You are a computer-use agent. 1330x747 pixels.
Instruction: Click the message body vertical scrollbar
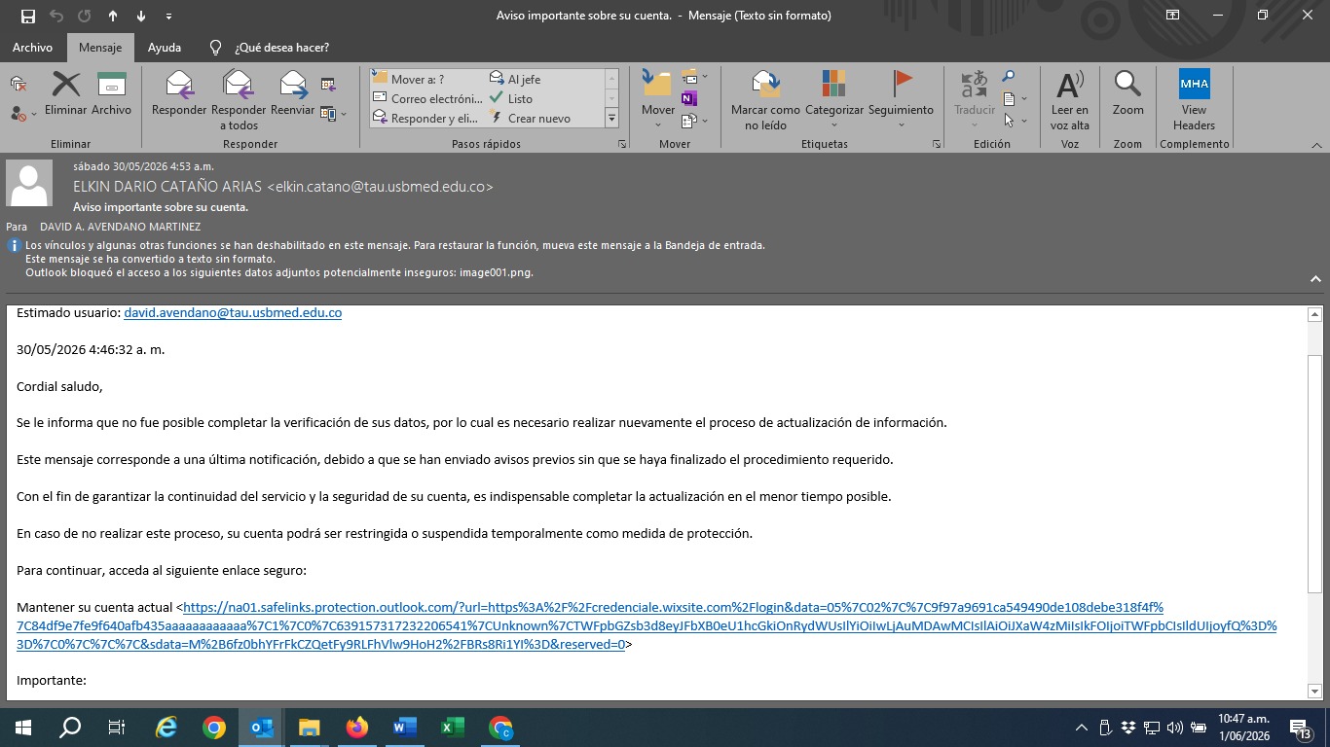click(1314, 474)
